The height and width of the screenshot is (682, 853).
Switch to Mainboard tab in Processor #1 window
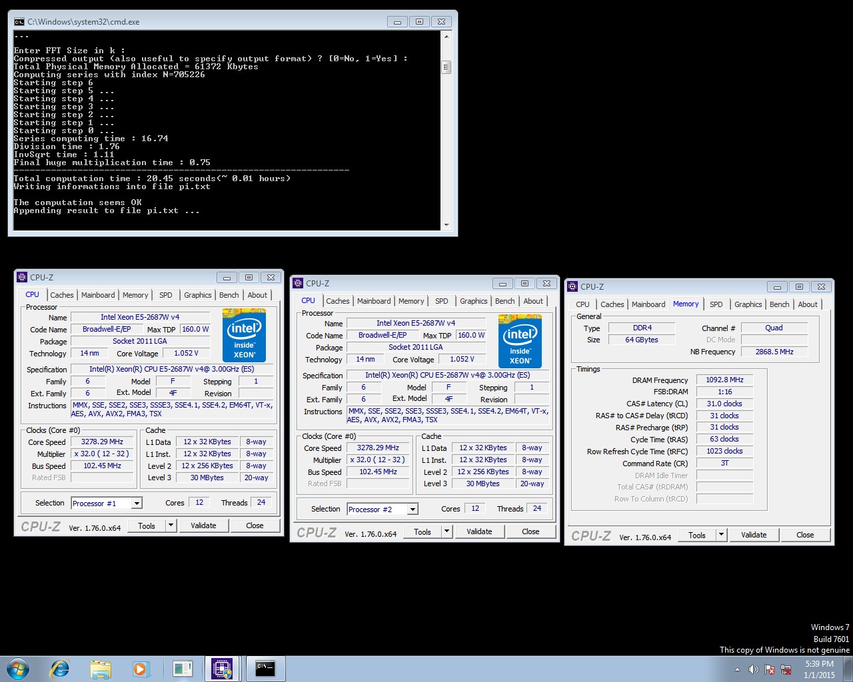98,295
